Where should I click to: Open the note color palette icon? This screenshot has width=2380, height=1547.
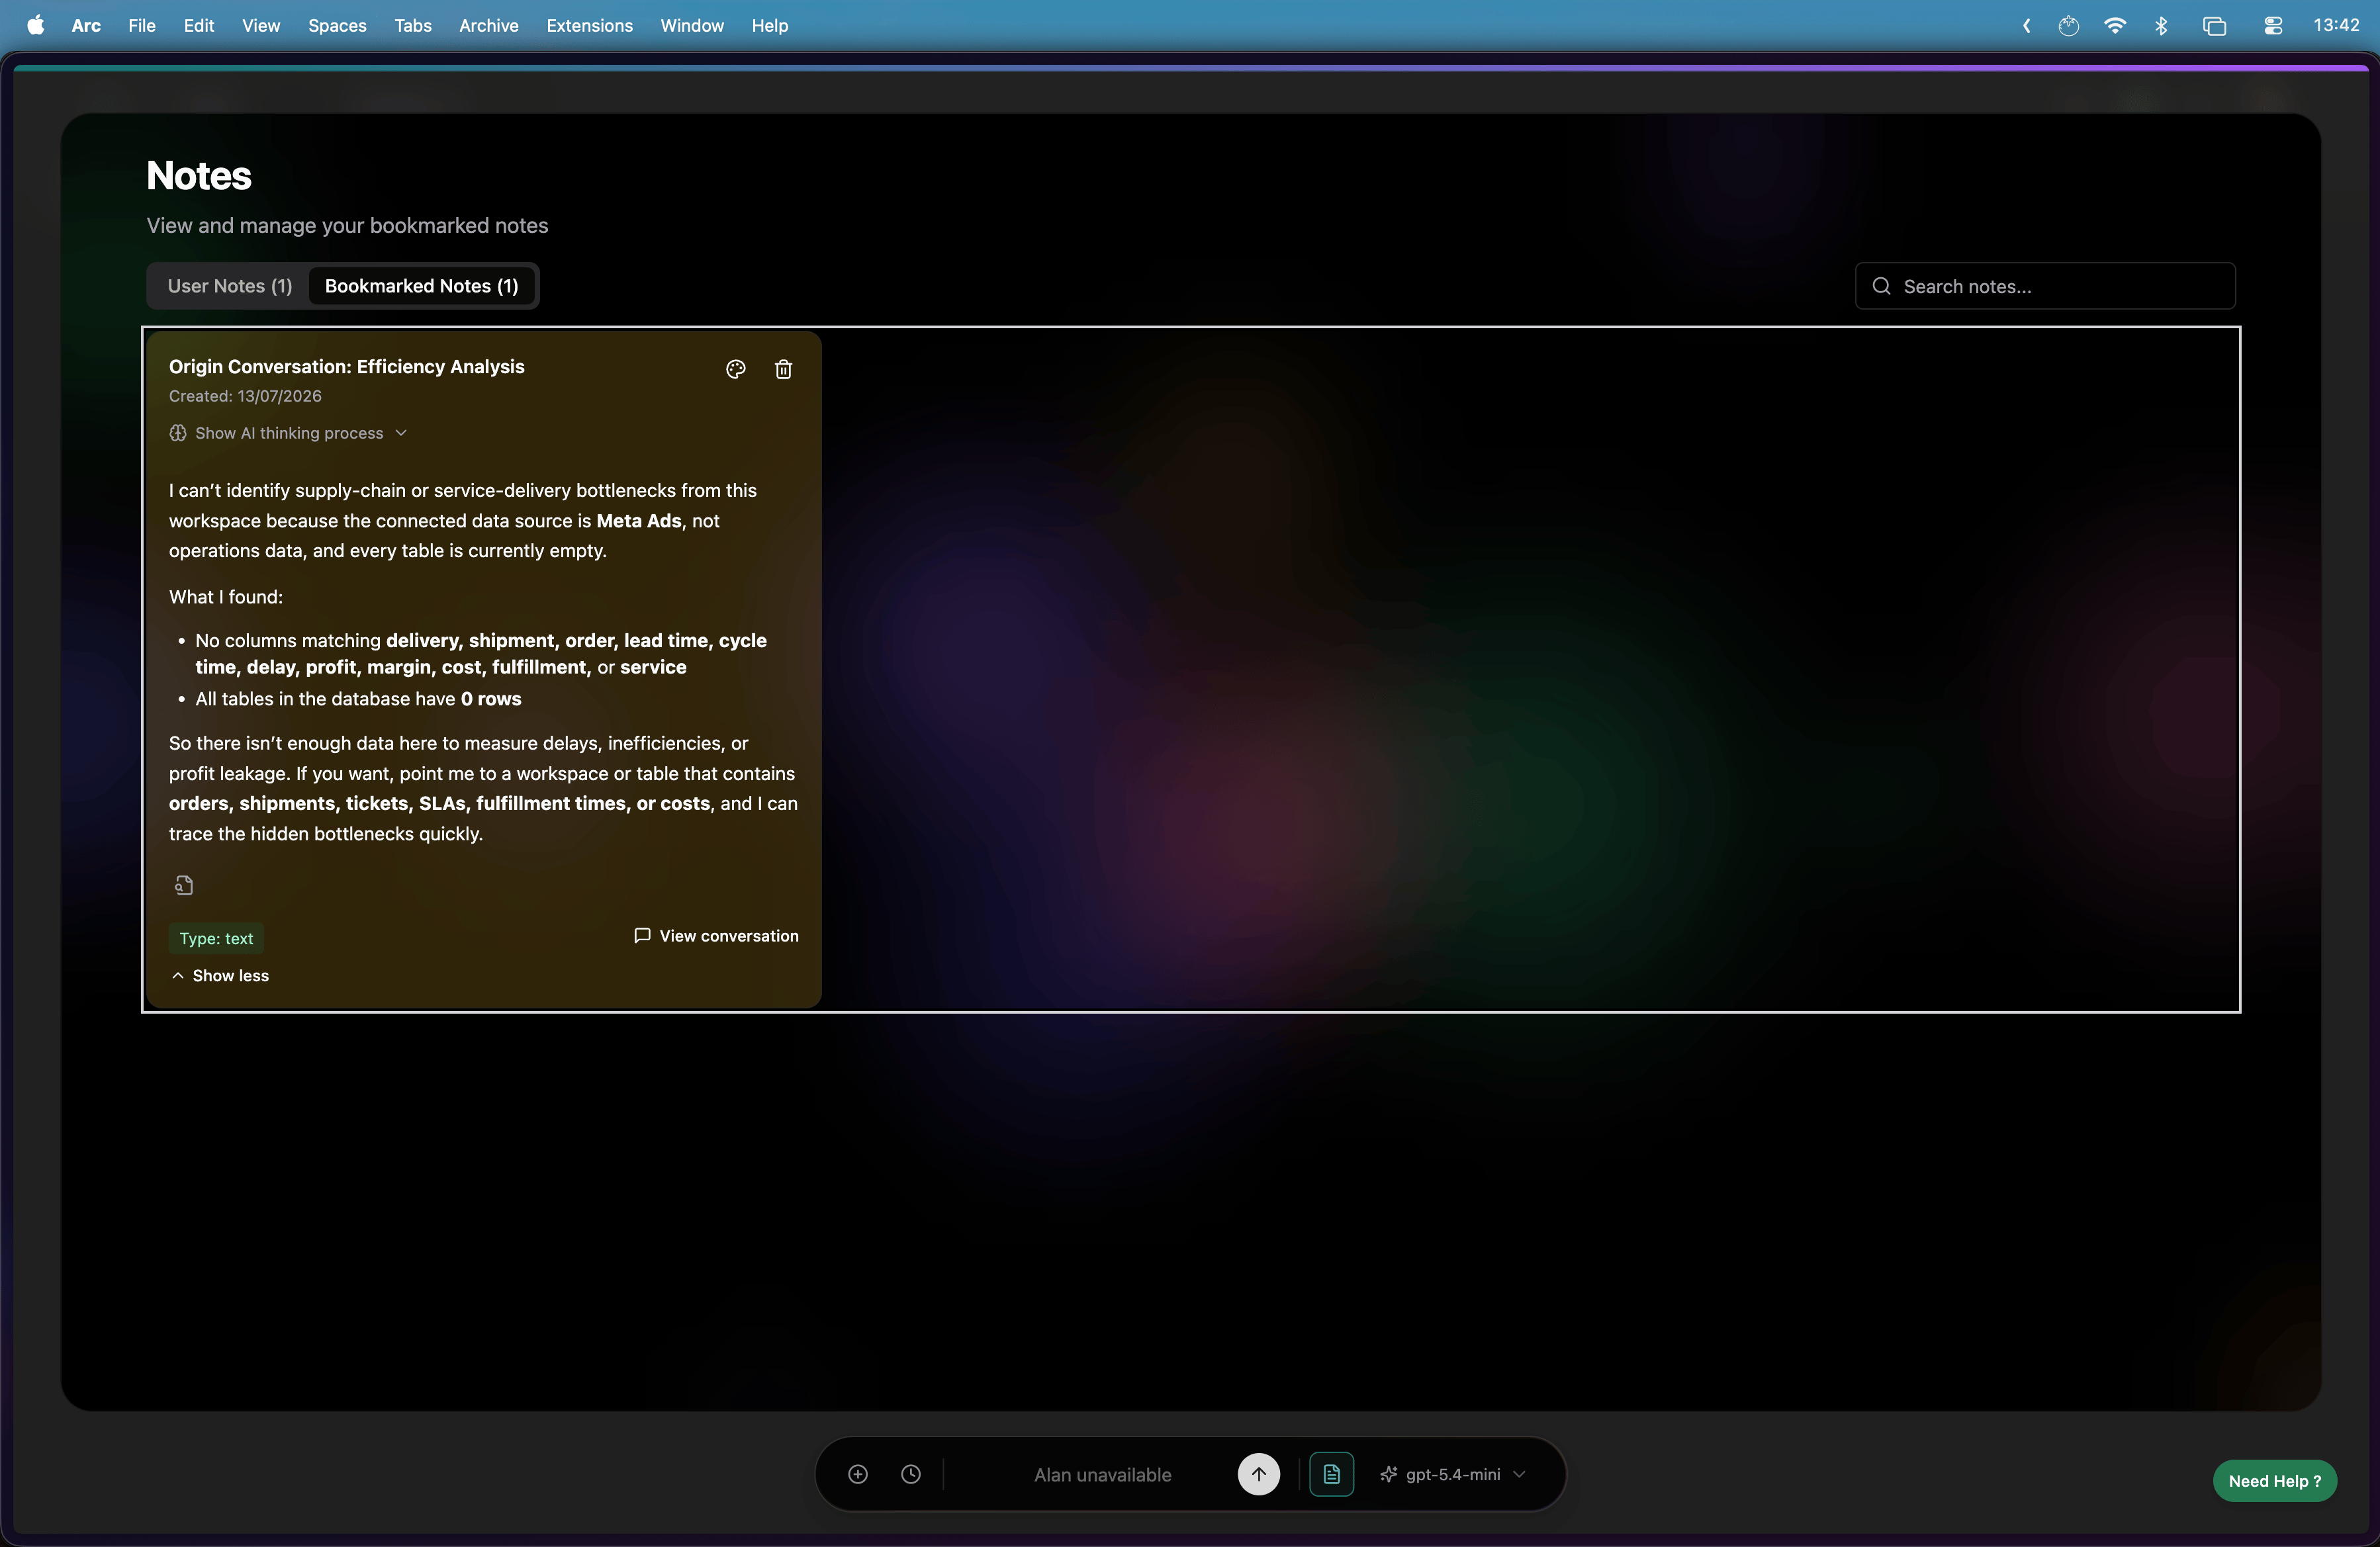[x=735, y=369]
